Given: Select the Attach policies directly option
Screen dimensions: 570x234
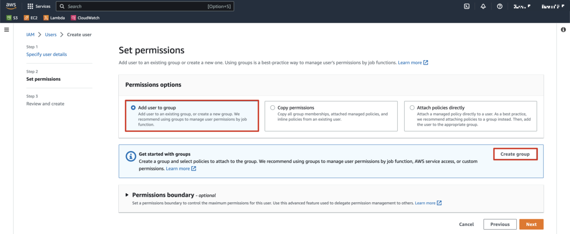Looking at the screenshot, I should point(412,107).
